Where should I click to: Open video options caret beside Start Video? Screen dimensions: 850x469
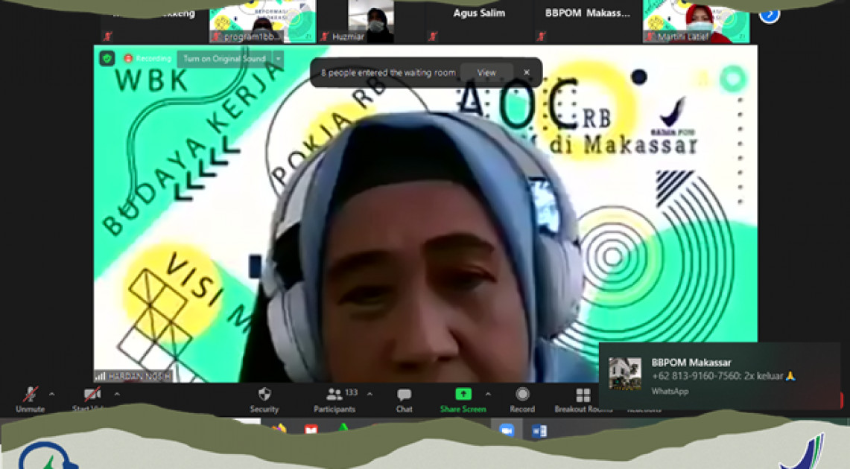(x=117, y=395)
